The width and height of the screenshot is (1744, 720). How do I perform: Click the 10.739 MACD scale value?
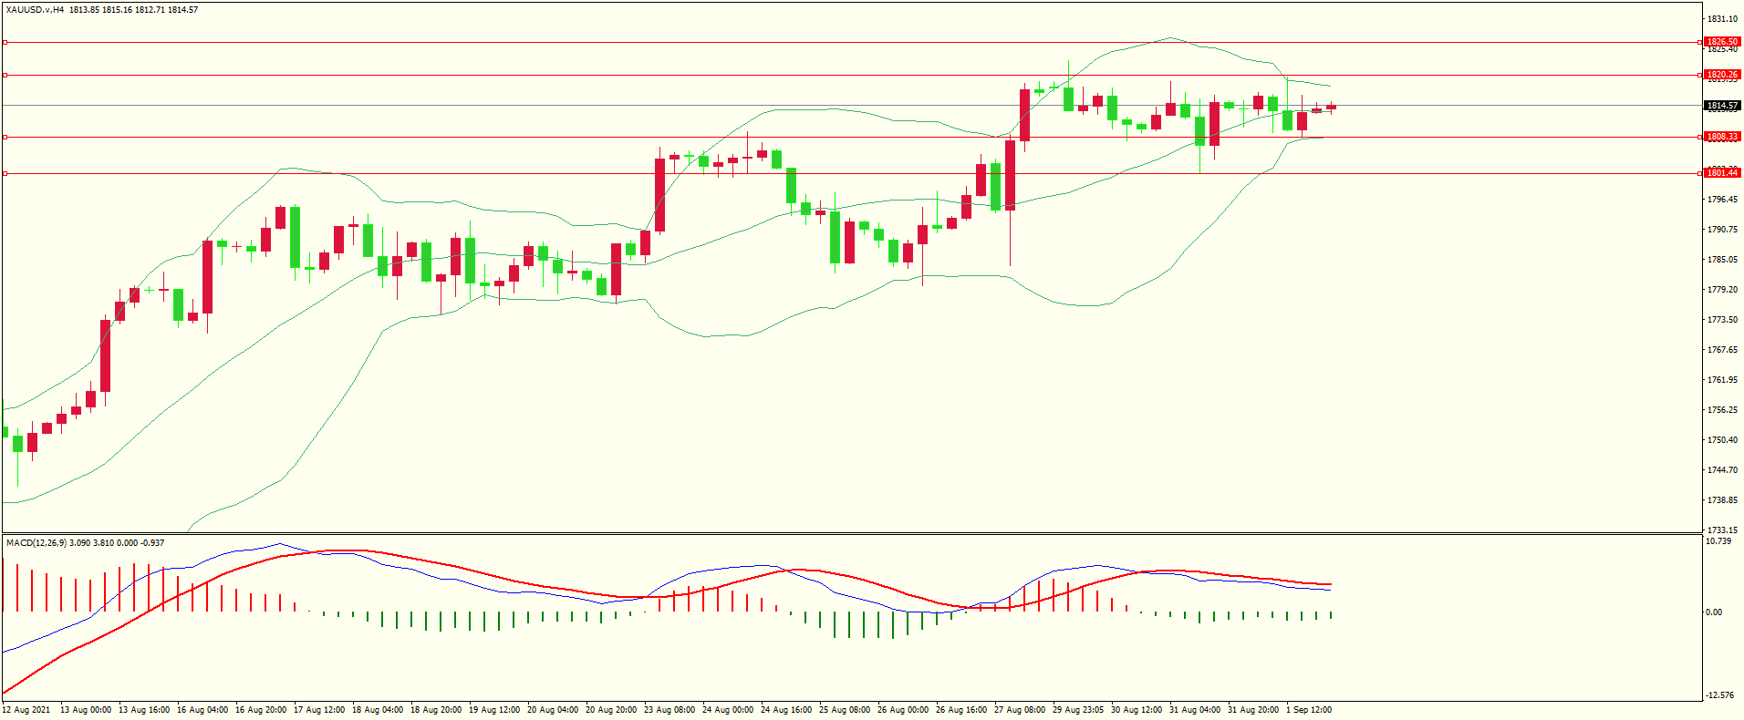click(x=1718, y=541)
